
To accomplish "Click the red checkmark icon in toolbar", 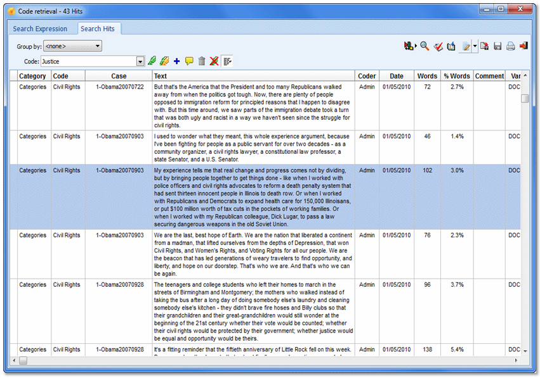I will pos(438,46).
